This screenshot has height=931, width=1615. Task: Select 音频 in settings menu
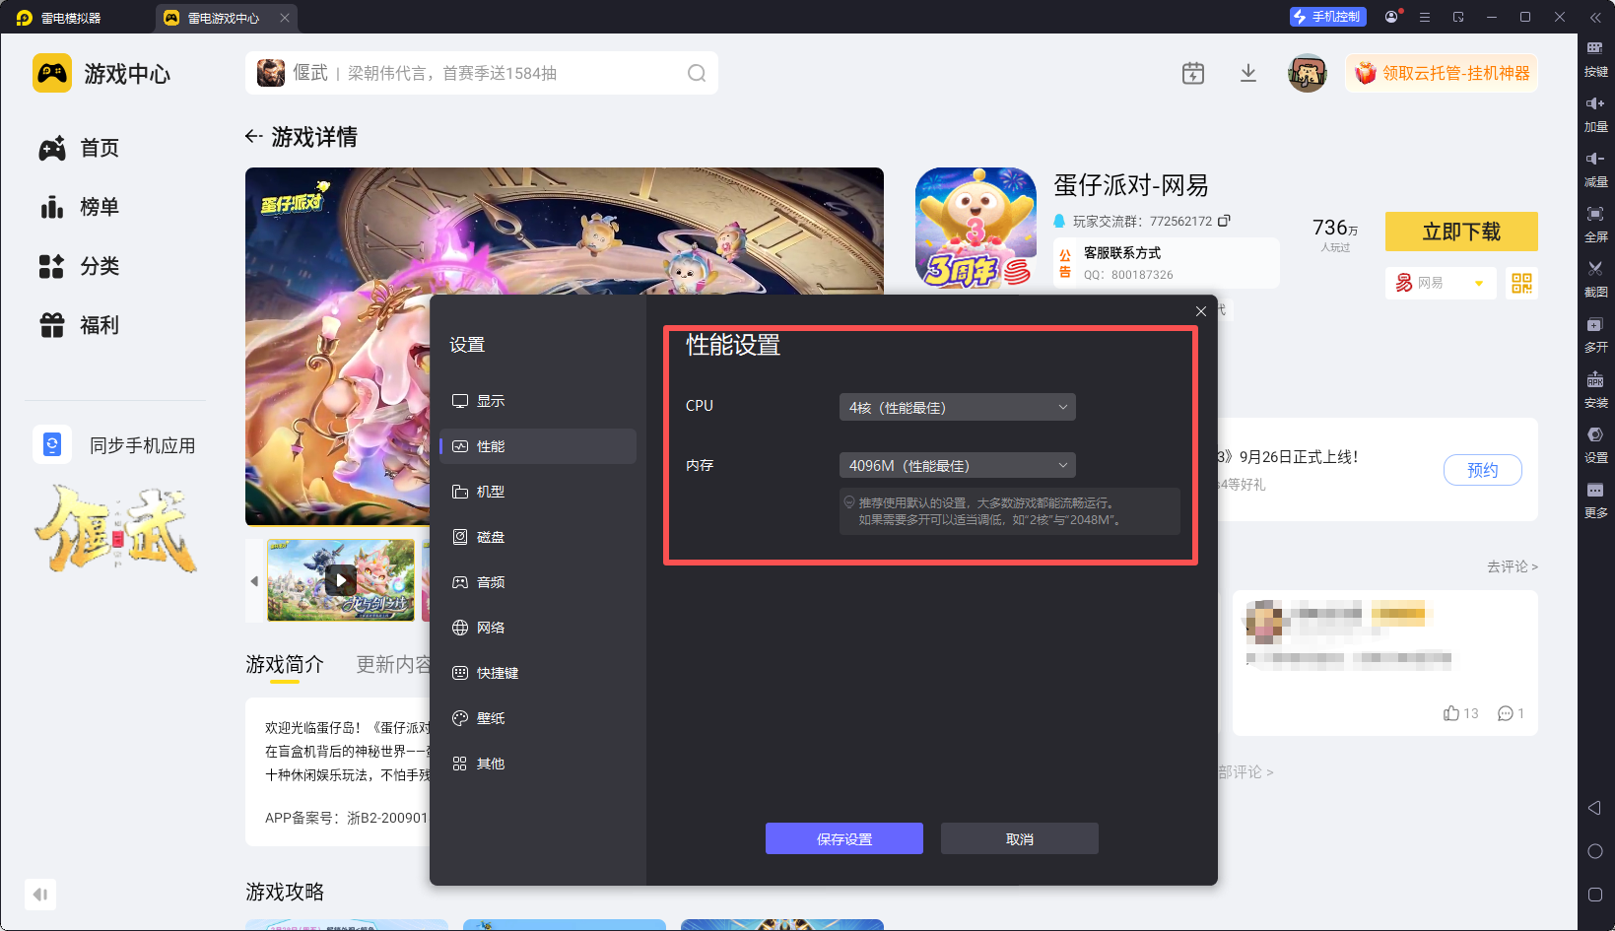point(537,582)
